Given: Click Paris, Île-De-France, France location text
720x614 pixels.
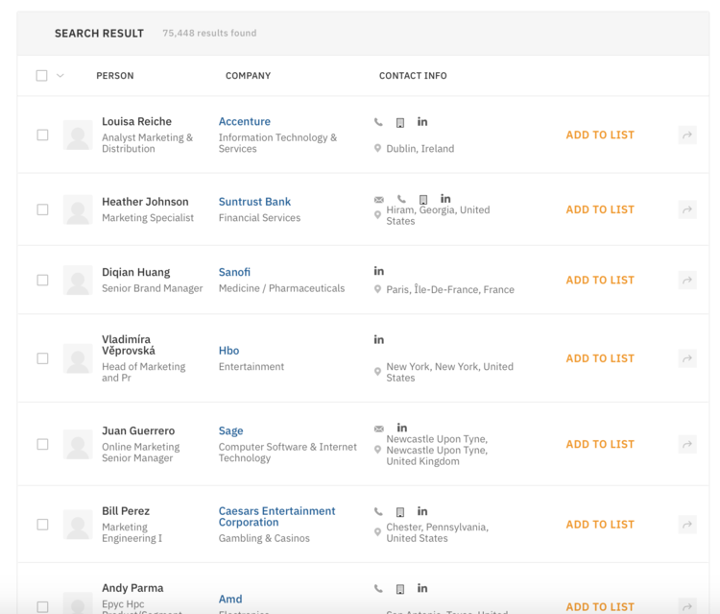Looking at the screenshot, I should point(450,289).
